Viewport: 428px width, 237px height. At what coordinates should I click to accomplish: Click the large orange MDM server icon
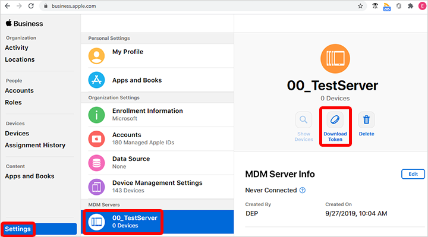coord(335,59)
